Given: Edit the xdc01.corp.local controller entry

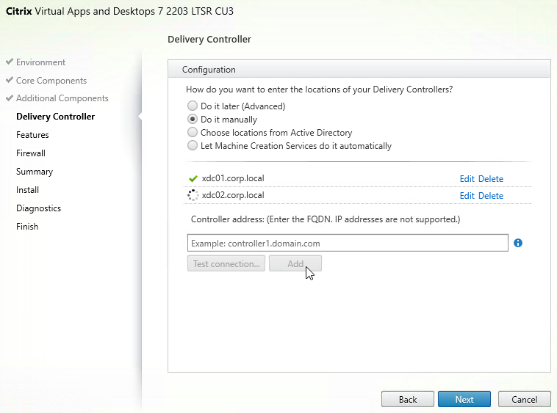Looking at the screenshot, I should (467, 179).
